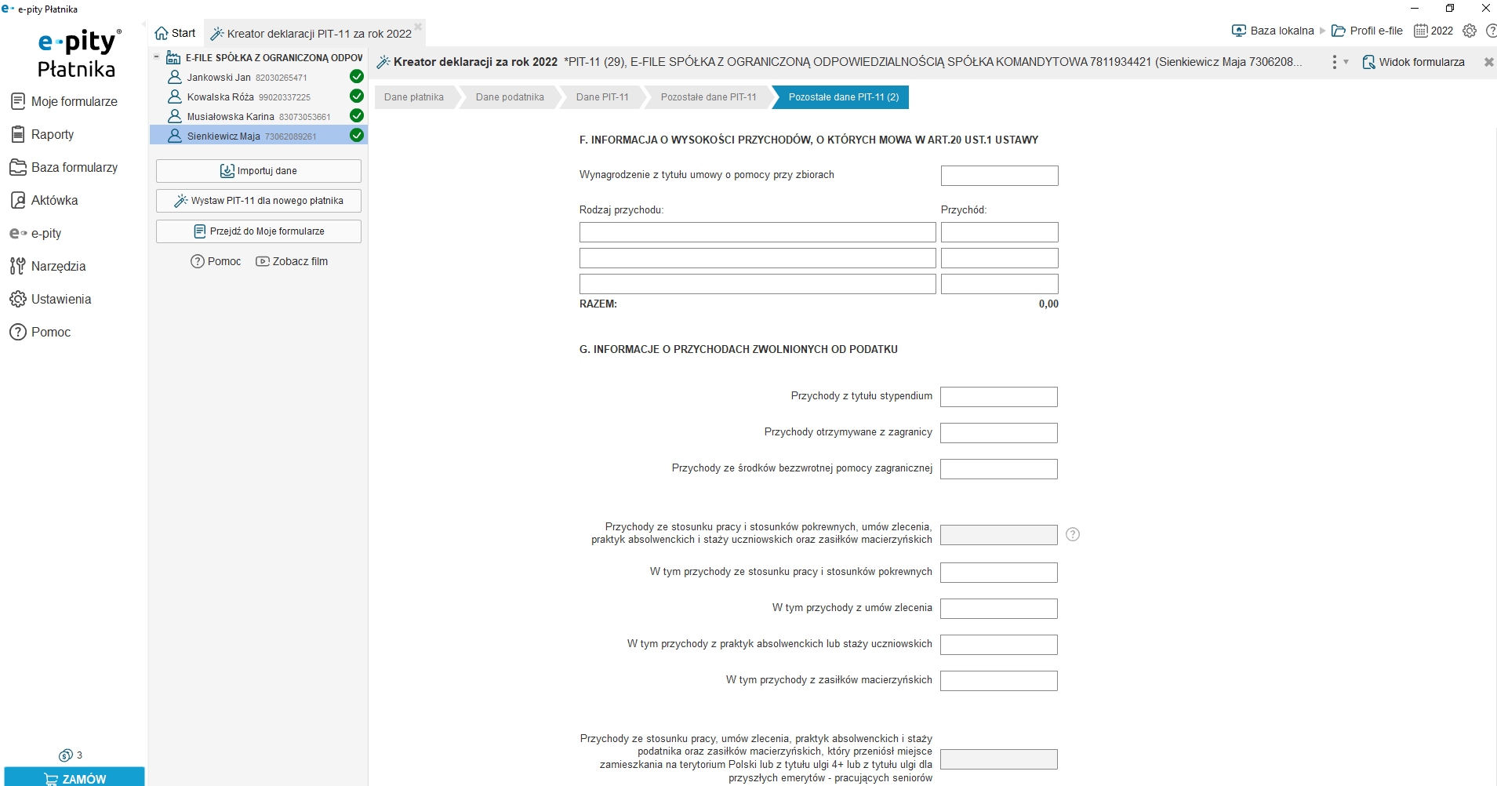This screenshot has height=786, width=1497.
Task: Open Zobacz film video link
Action: (292, 261)
